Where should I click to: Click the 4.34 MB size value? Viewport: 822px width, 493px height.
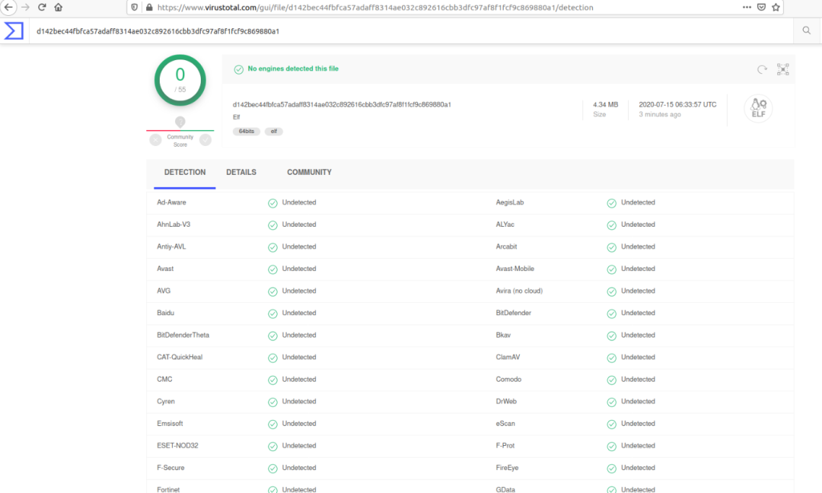coord(606,104)
